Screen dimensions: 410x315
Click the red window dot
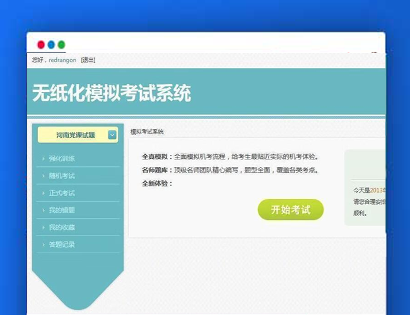(x=41, y=45)
